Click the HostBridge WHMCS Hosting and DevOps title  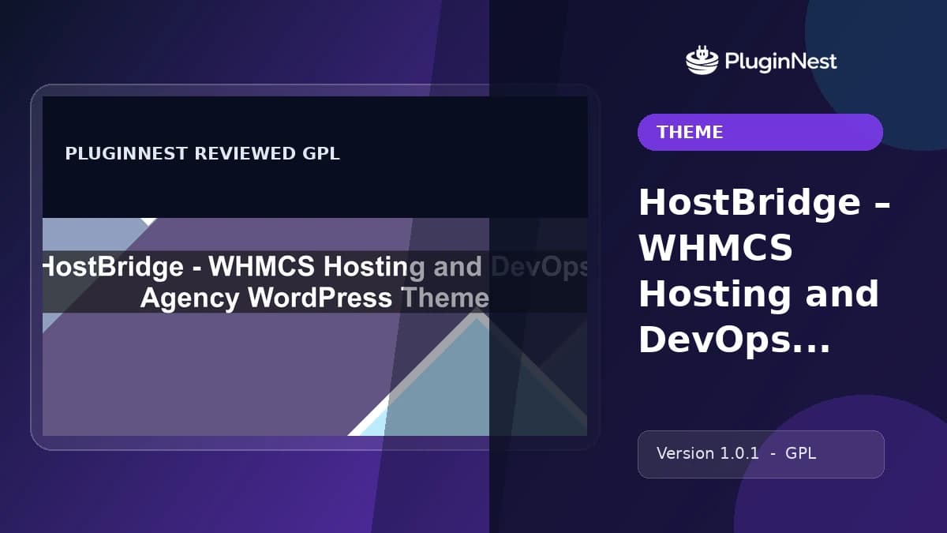pyautogui.click(x=764, y=271)
